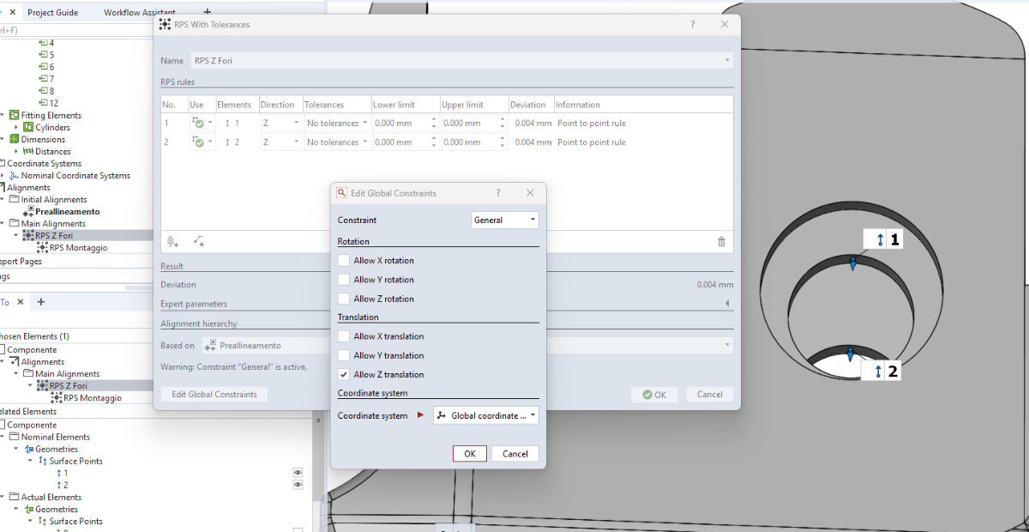Click the add RPS rule icon
Viewport: 1029px width, 532px height.
tap(172, 242)
